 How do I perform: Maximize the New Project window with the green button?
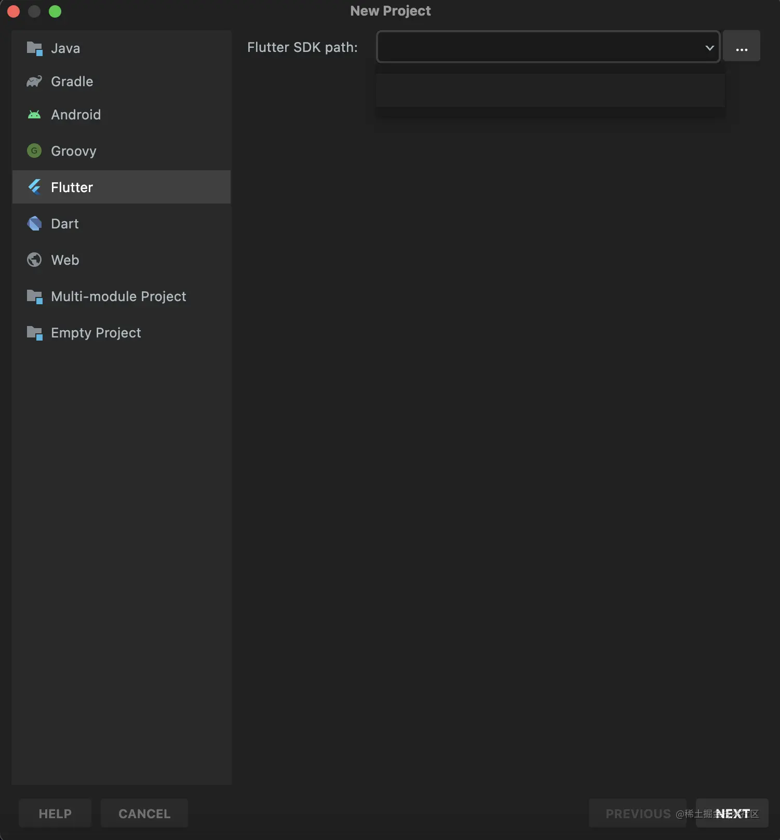point(55,11)
